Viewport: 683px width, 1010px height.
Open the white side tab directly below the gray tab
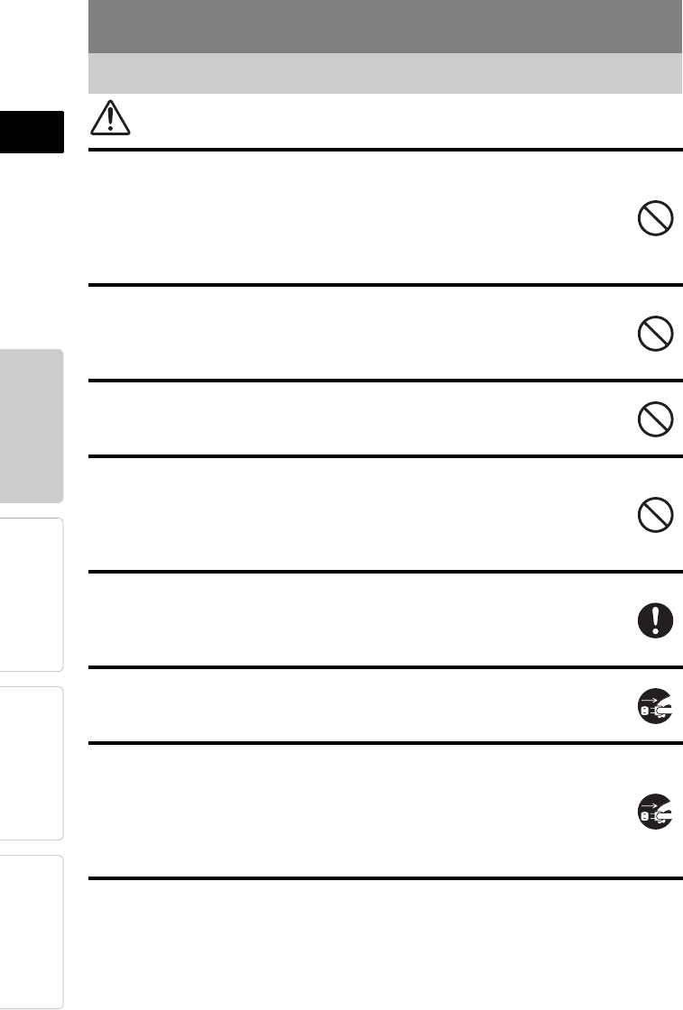point(32,594)
